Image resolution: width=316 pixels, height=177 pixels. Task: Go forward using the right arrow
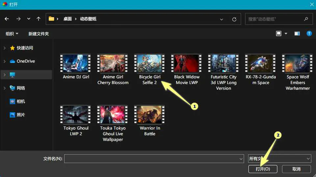(18, 19)
